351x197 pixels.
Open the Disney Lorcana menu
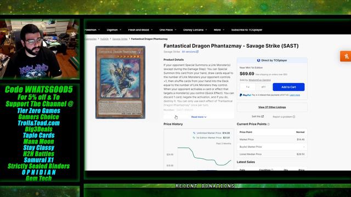195,30
